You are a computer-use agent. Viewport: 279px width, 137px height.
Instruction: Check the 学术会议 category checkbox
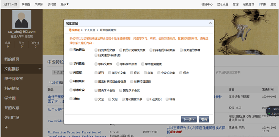71,90
